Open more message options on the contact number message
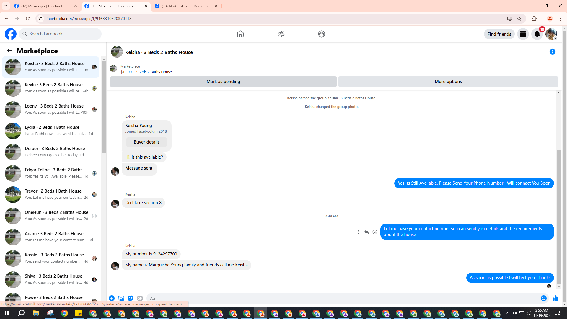This screenshot has height=319, width=567. click(x=358, y=232)
